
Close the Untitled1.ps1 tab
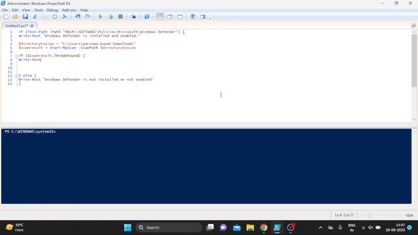click(32, 26)
